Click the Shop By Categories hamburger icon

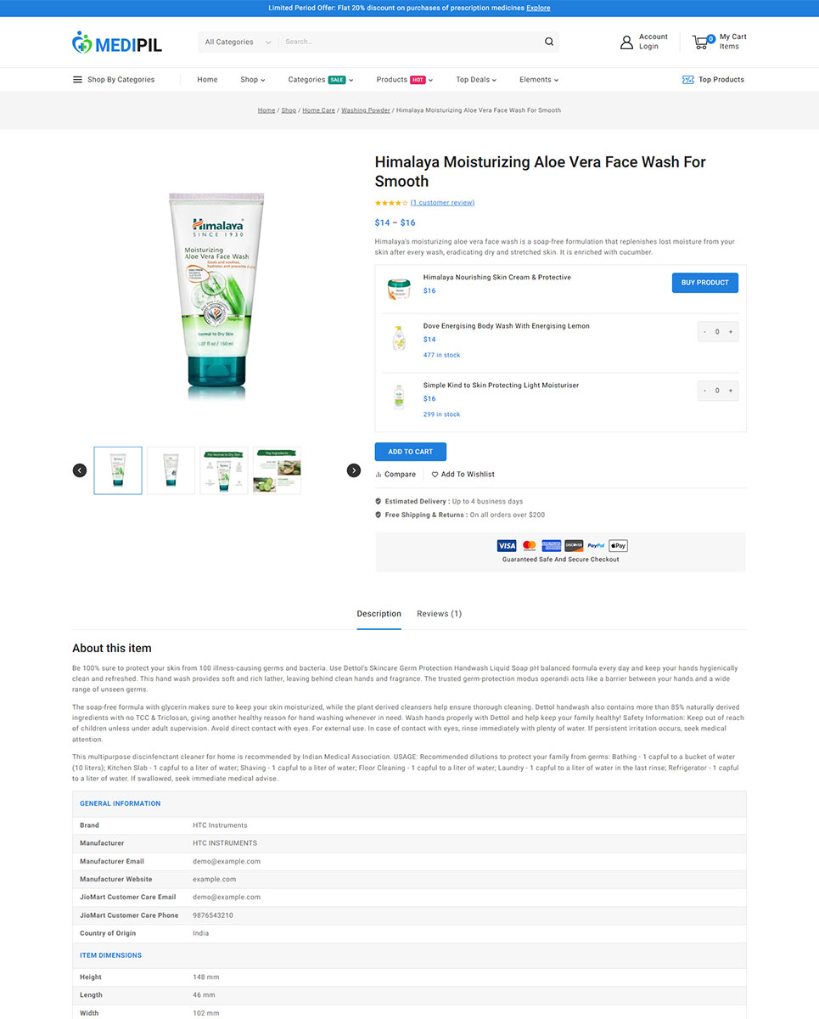pos(77,80)
